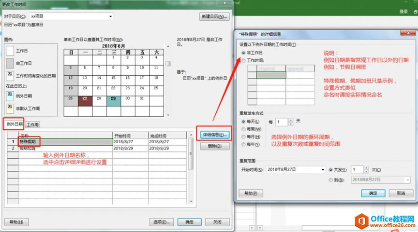
Task: Click finish date 2018/8/29 cell
Action: (167, 148)
